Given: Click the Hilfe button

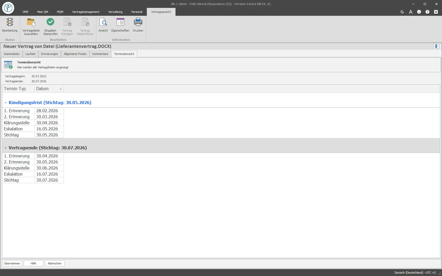Looking at the screenshot, I should [x=33, y=263].
